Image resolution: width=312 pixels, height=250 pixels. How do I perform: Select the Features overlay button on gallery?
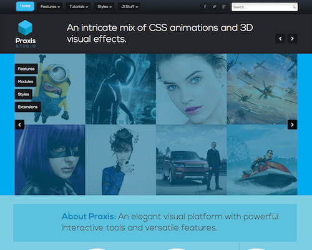click(x=26, y=69)
